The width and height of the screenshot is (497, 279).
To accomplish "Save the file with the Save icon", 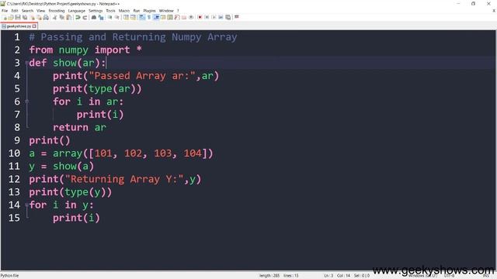I will point(18,17).
